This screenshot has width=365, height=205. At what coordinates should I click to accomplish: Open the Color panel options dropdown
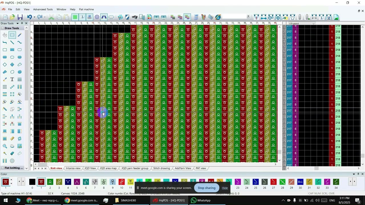click(354, 174)
